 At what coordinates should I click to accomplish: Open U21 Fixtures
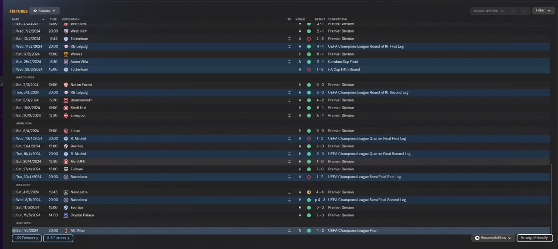[x=27, y=238]
